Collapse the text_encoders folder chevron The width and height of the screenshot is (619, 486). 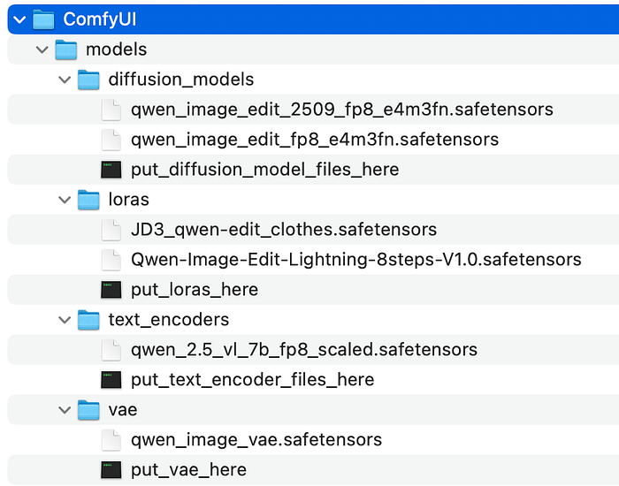[x=64, y=320]
